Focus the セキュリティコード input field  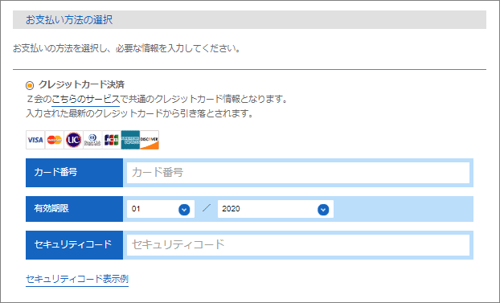click(x=298, y=245)
